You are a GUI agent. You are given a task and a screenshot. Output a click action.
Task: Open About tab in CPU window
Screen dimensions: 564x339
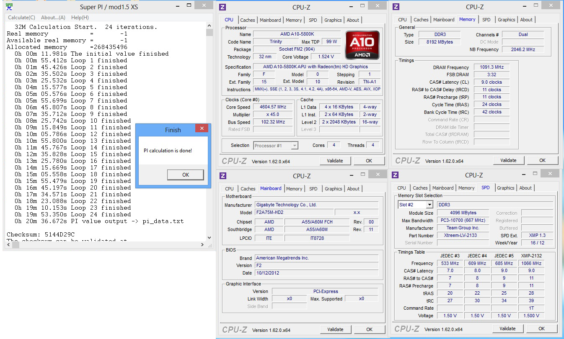coord(353,20)
